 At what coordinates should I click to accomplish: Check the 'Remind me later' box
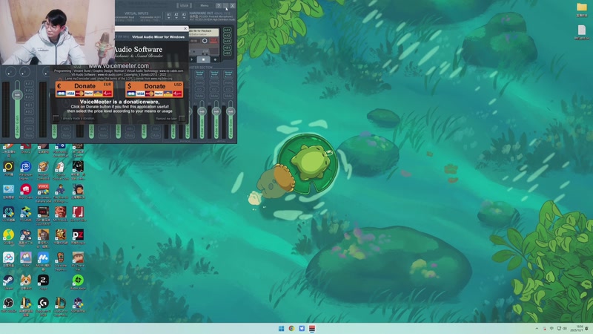point(182,119)
